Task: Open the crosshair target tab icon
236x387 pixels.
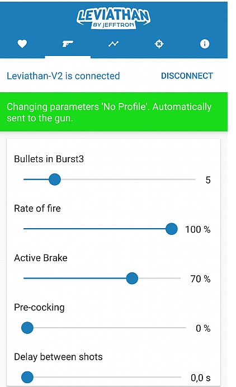Action: pyautogui.click(x=159, y=44)
